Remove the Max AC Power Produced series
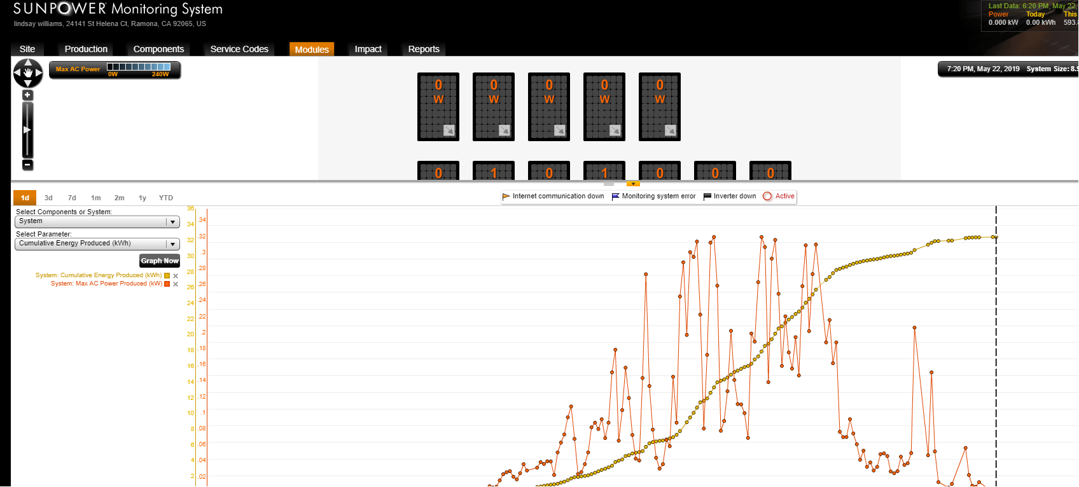This screenshot has width=1079, height=487. tap(176, 284)
